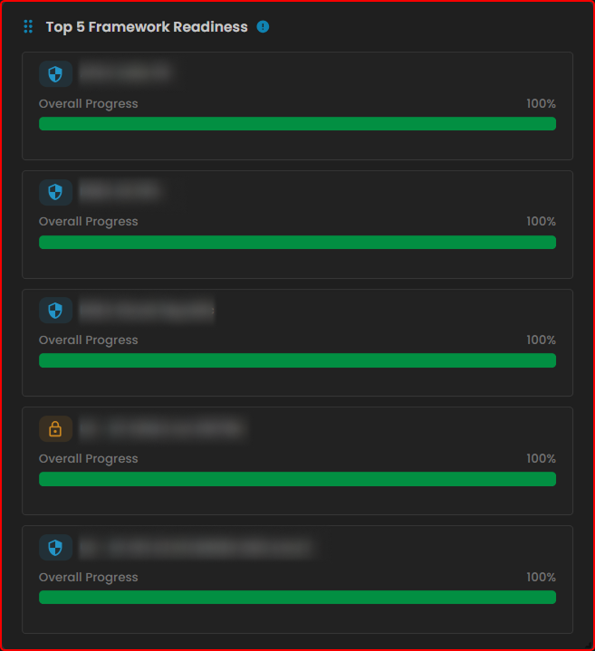The image size is (595, 651).
Task: Open the blurred framework name in the bottom card
Action: click(195, 548)
